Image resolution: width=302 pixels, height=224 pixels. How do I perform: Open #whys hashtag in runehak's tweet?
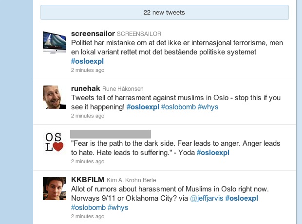tap(208, 107)
